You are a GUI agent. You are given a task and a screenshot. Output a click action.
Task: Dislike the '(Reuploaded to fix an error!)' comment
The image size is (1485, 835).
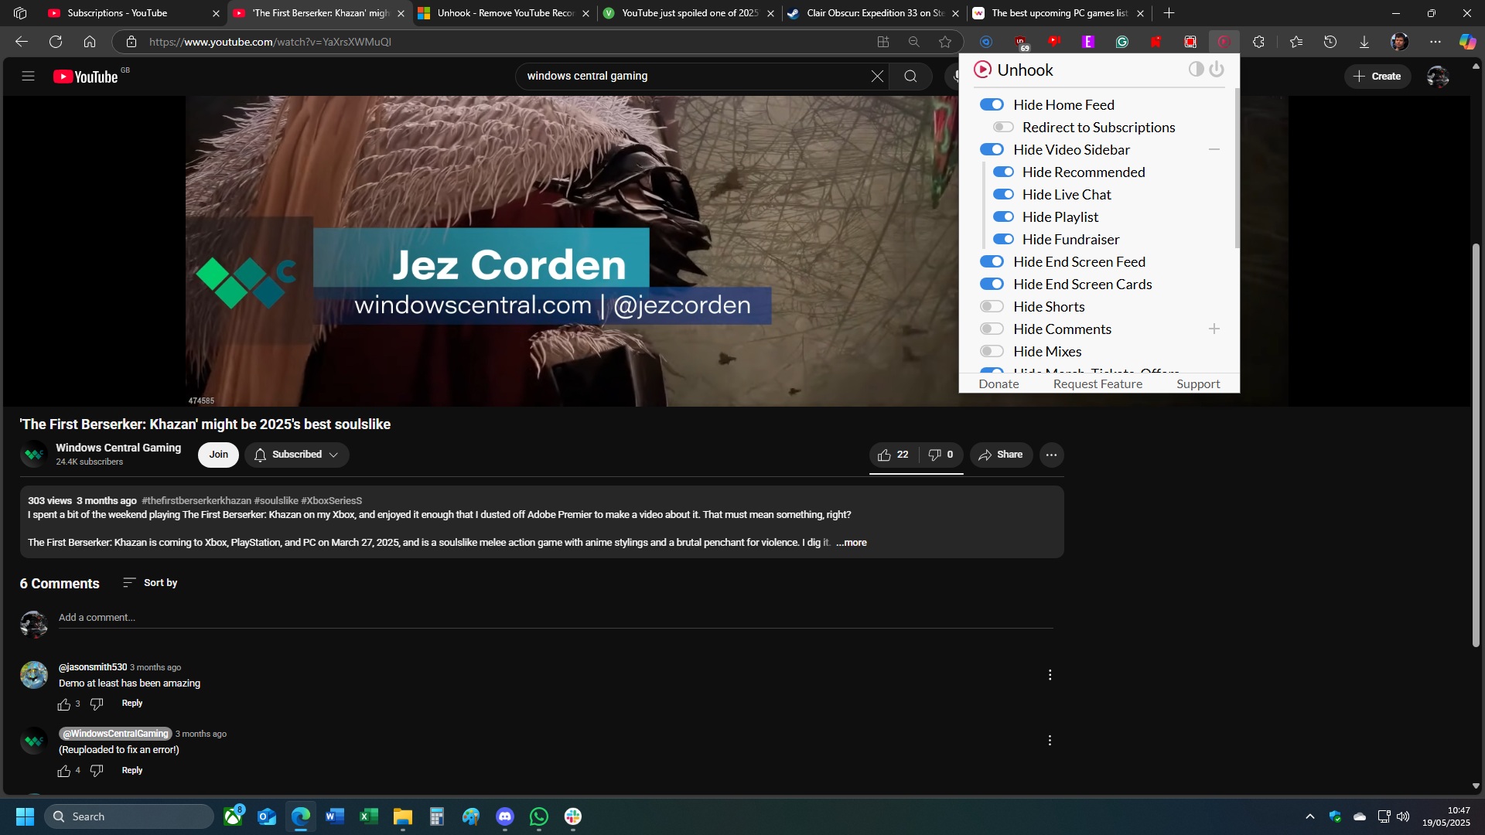tap(97, 771)
